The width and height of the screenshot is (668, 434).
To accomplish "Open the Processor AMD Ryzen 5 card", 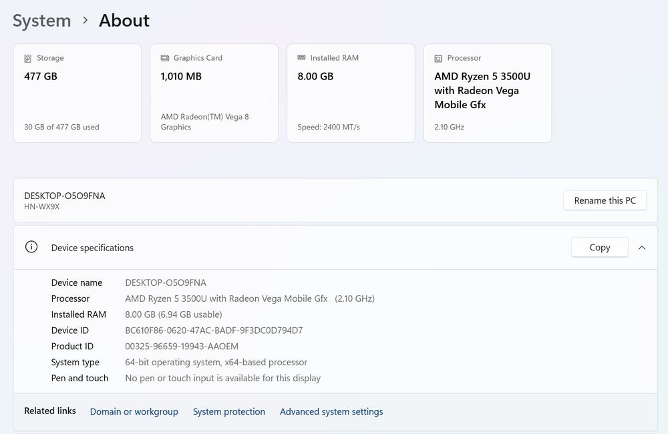I will 488,93.
